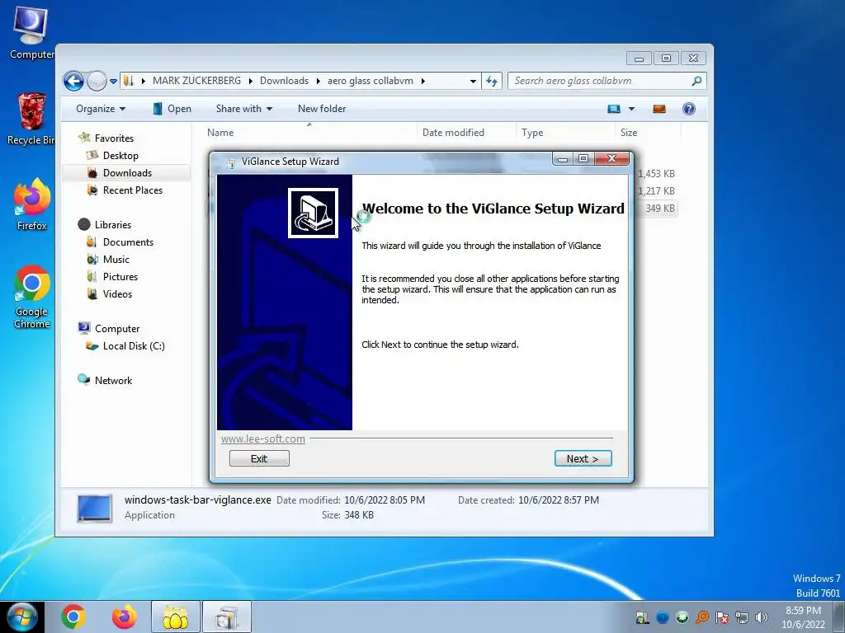Viewport: 845px width, 633px height.
Task: Click the network tray icon
Action: click(x=742, y=617)
